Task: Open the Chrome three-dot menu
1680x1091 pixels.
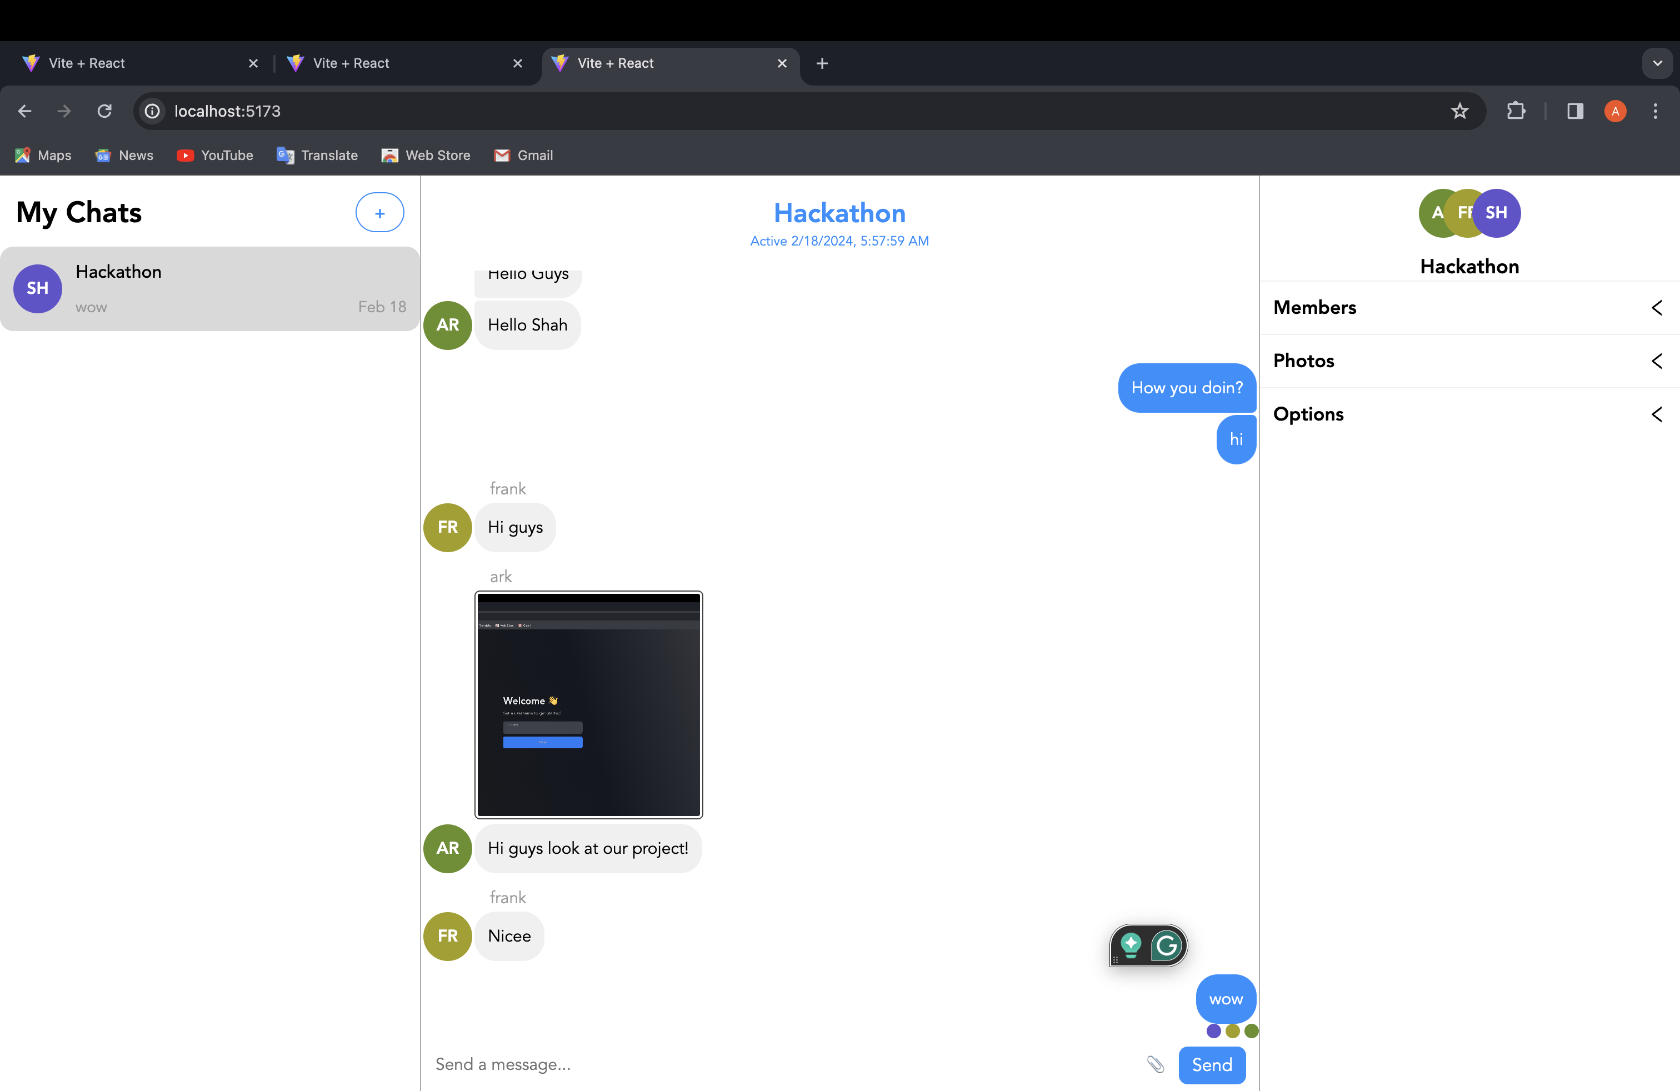Action: click(1654, 111)
